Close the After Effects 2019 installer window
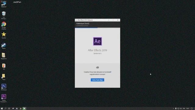The width and height of the screenshot is (195, 110). (x=118, y=20)
